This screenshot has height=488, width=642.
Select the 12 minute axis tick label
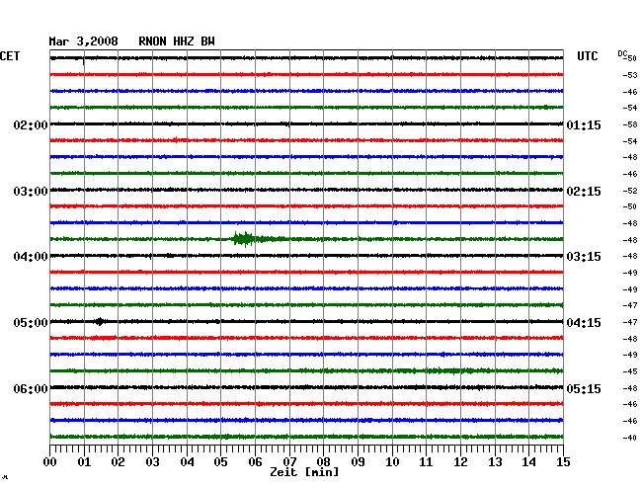pyautogui.click(x=460, y=461)
